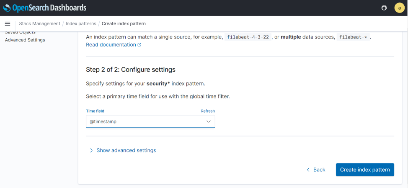This screenshot has height=188, width=408.
Task: Click the left arrow icon of Back
Action: (308, 170)
